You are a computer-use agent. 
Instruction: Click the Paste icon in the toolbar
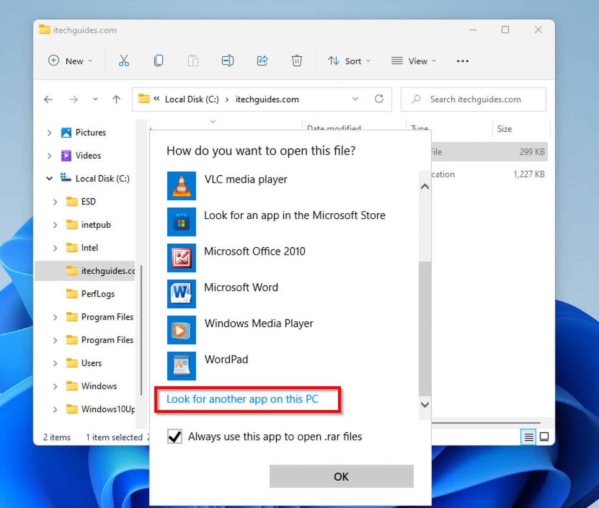click(193, 61)
